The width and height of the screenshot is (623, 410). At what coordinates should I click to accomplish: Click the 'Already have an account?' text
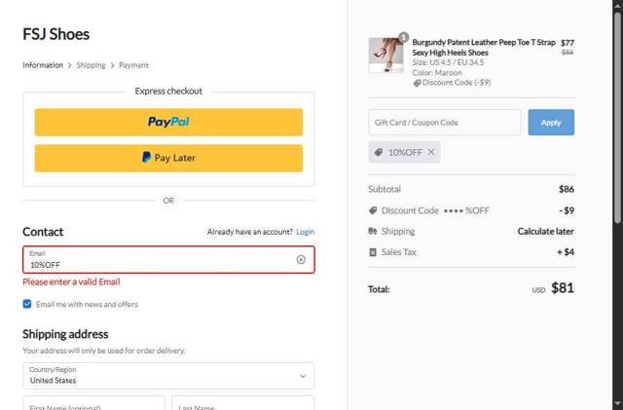coord(249,232)
